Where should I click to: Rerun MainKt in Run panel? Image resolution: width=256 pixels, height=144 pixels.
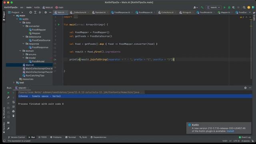(8, 93)
